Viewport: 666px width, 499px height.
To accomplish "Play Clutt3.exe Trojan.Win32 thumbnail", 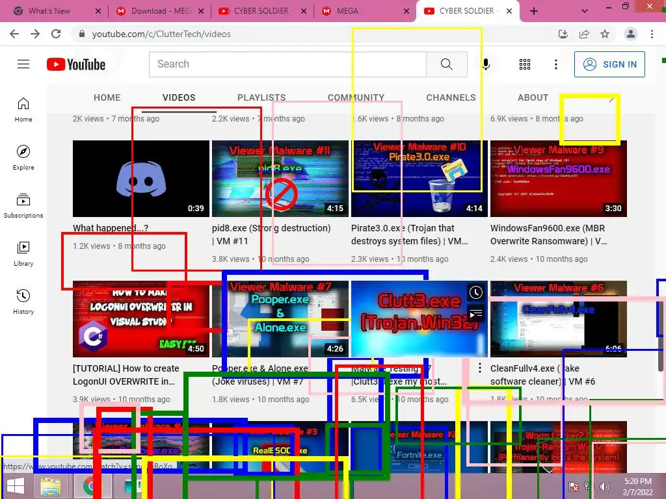I will pyautogui.click(x=420, y=319).
